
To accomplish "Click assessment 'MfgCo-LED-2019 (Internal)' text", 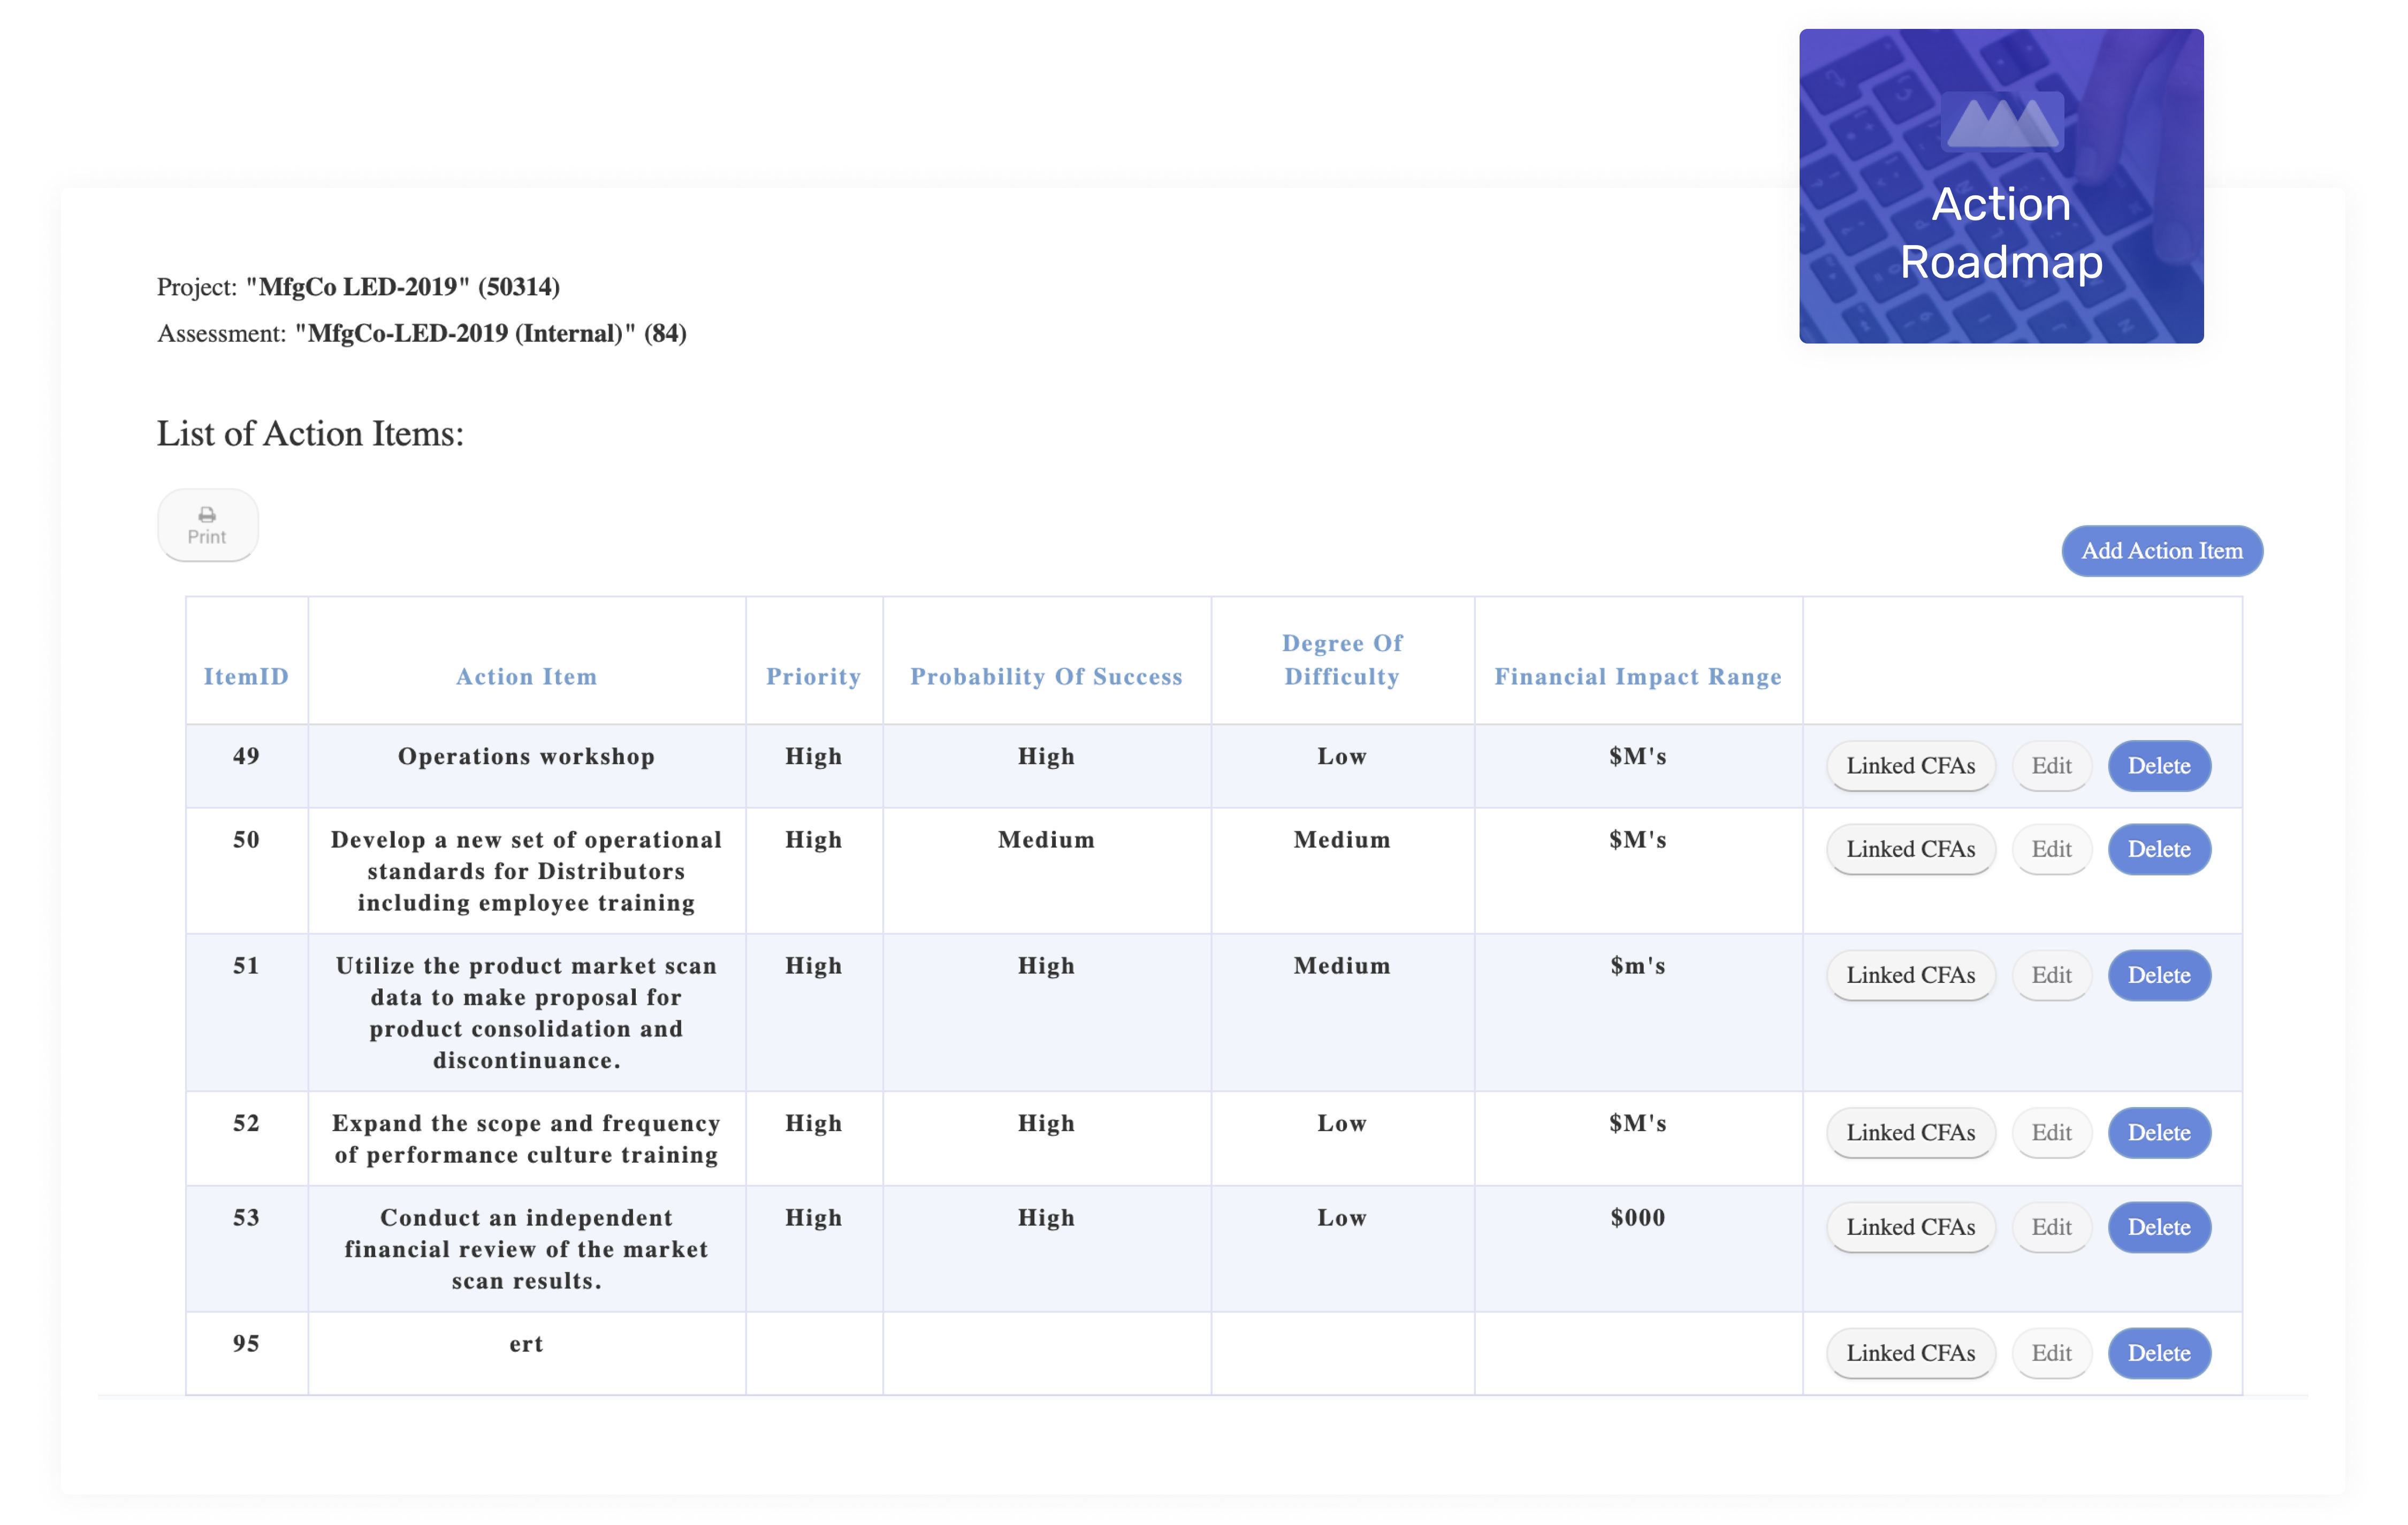I will click(x=465, y=333).
